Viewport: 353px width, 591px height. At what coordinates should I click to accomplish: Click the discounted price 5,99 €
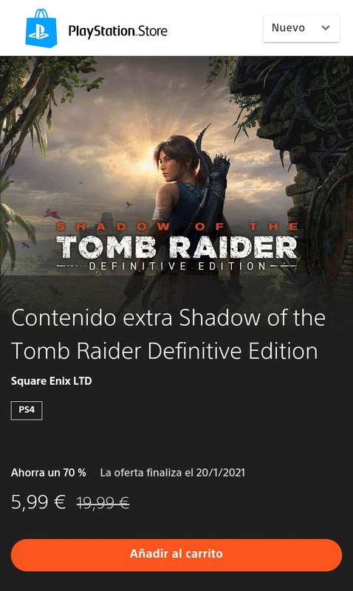(x=38, y=502)
